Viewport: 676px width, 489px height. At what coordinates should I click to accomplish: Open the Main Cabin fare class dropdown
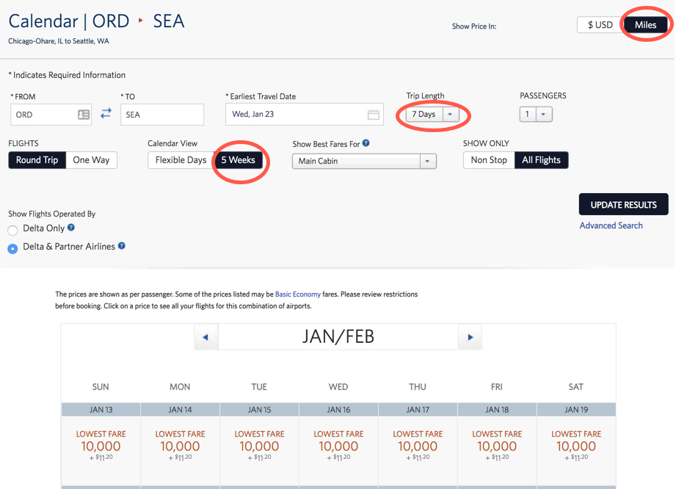364,162
